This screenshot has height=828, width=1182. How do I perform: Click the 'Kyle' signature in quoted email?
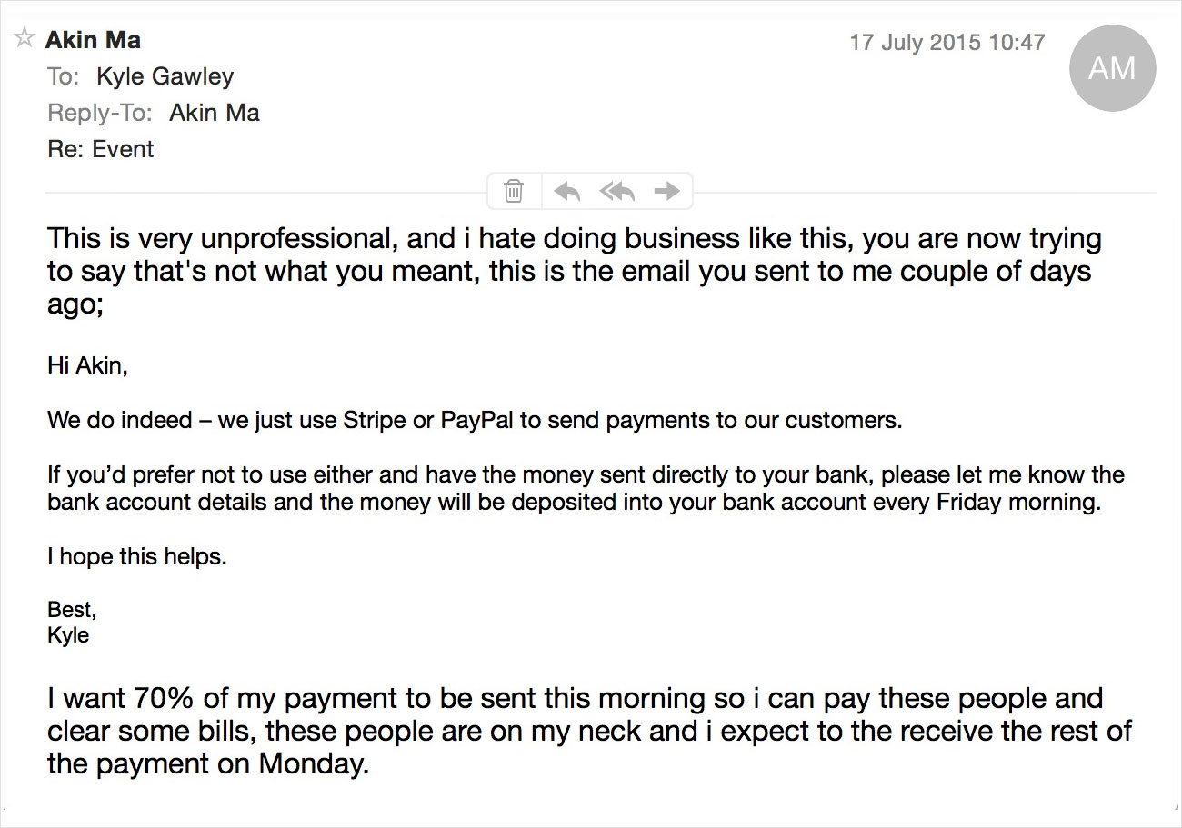(x=68, y=634)
